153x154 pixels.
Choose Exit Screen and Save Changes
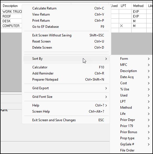pyautogui.click(x=66, y=120)
